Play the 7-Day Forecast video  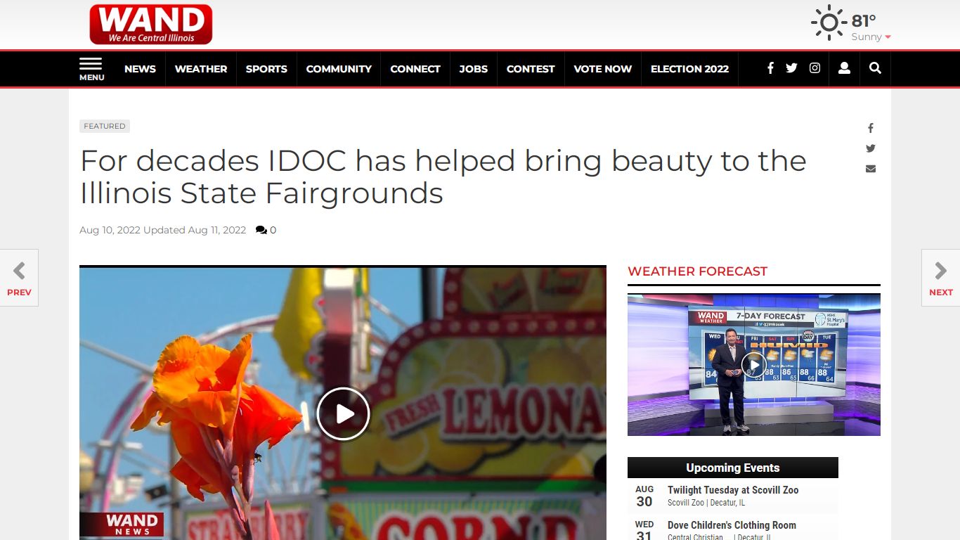(x=754, y=365)
